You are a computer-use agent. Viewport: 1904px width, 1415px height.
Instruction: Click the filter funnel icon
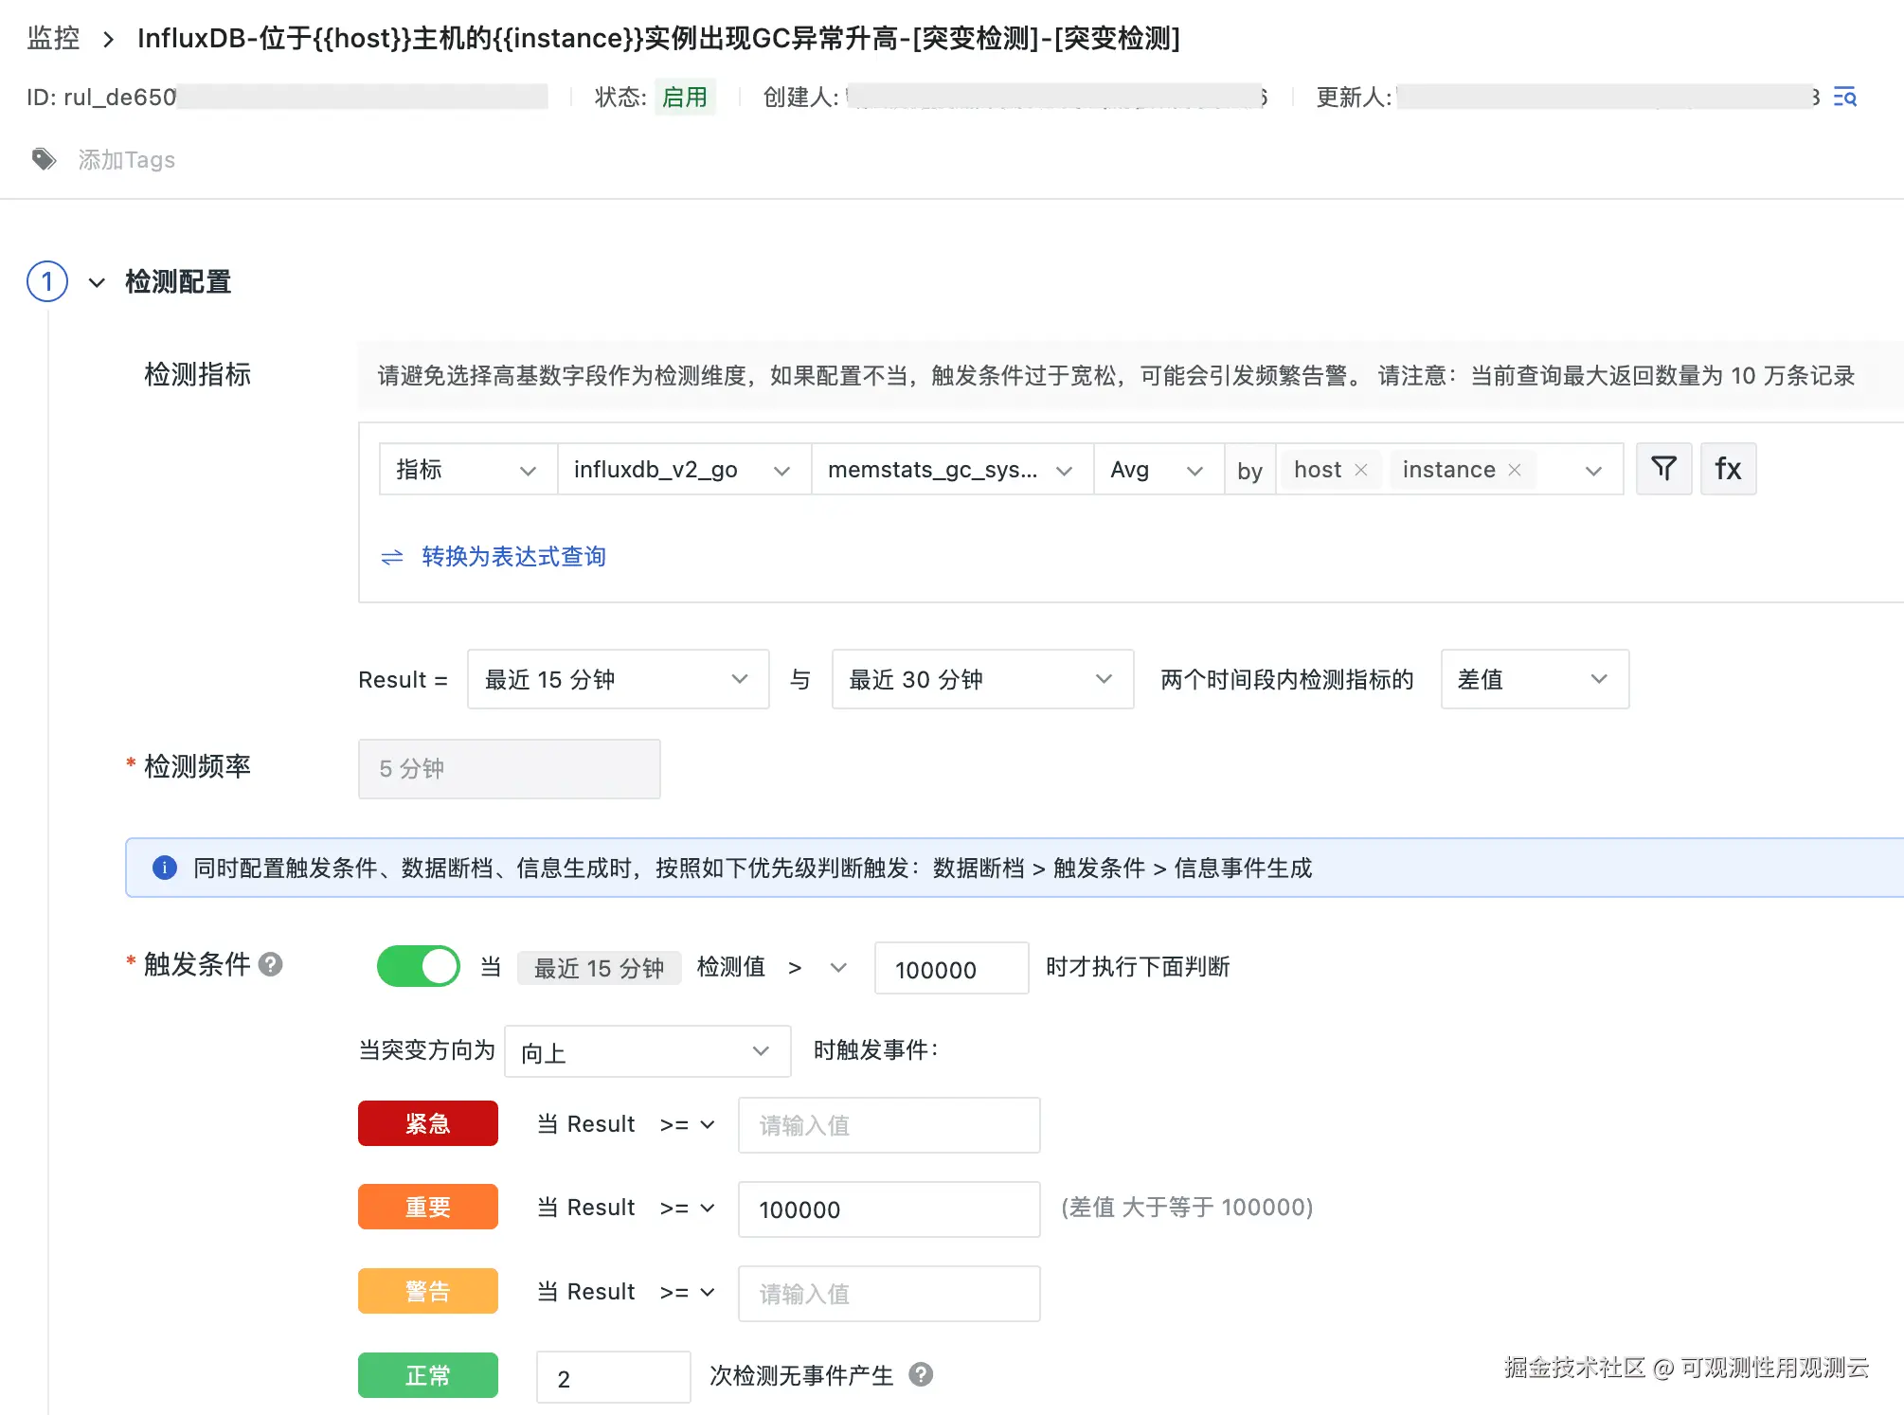[x=1663, y=469]
